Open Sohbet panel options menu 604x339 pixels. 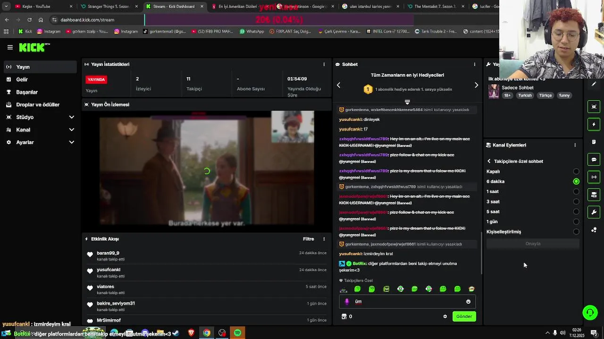coord(475,64)
